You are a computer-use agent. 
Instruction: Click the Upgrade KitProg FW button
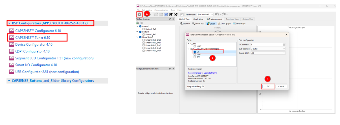pyautogui.click(x=196, y=87)
